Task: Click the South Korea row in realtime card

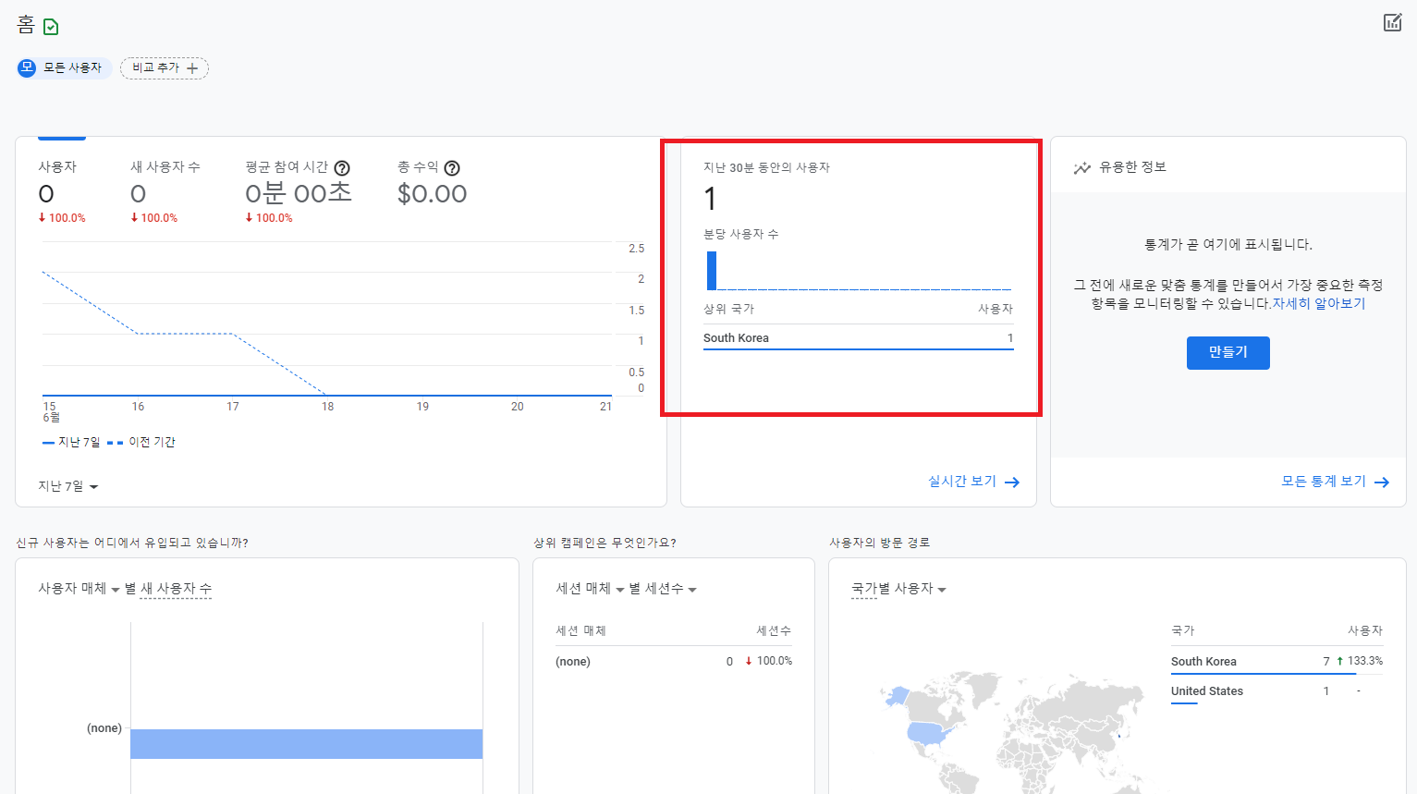Action: [x=858, y=337]
